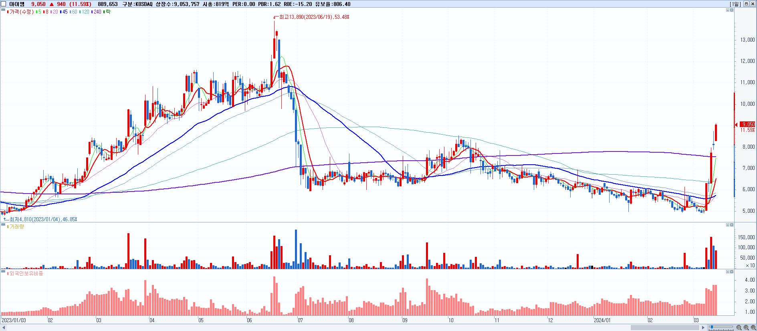Image resolution: width=757 pixels, height=331 pixels.
Task: Click the 4.00 foreign ownership axis label
Action: coord(750,281)
